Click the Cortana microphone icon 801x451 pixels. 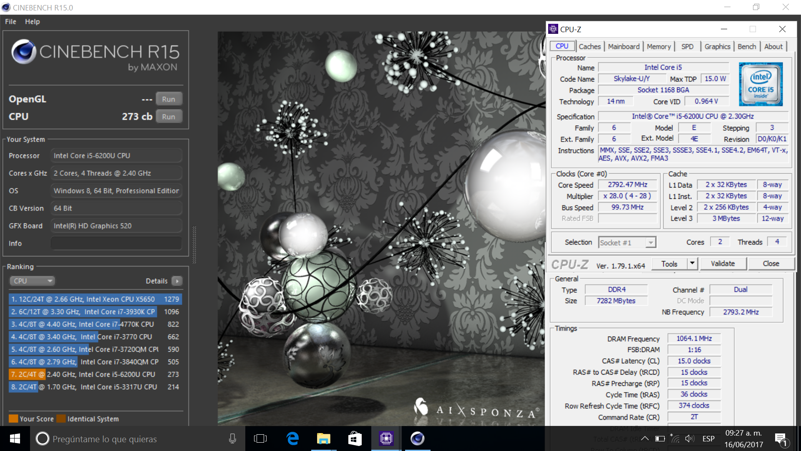click(x=232, y=438)
